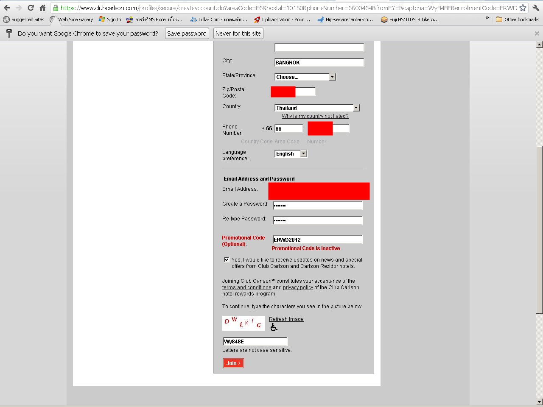Screen dimensions: 543x407
Task: Click the Zip/Postal Code field
Action: point(294,91)
